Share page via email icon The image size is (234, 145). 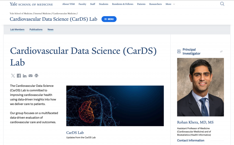click(x=30, y=76)
